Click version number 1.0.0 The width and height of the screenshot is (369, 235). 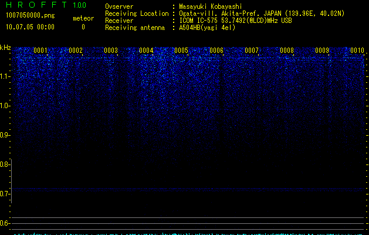(79, 5)
